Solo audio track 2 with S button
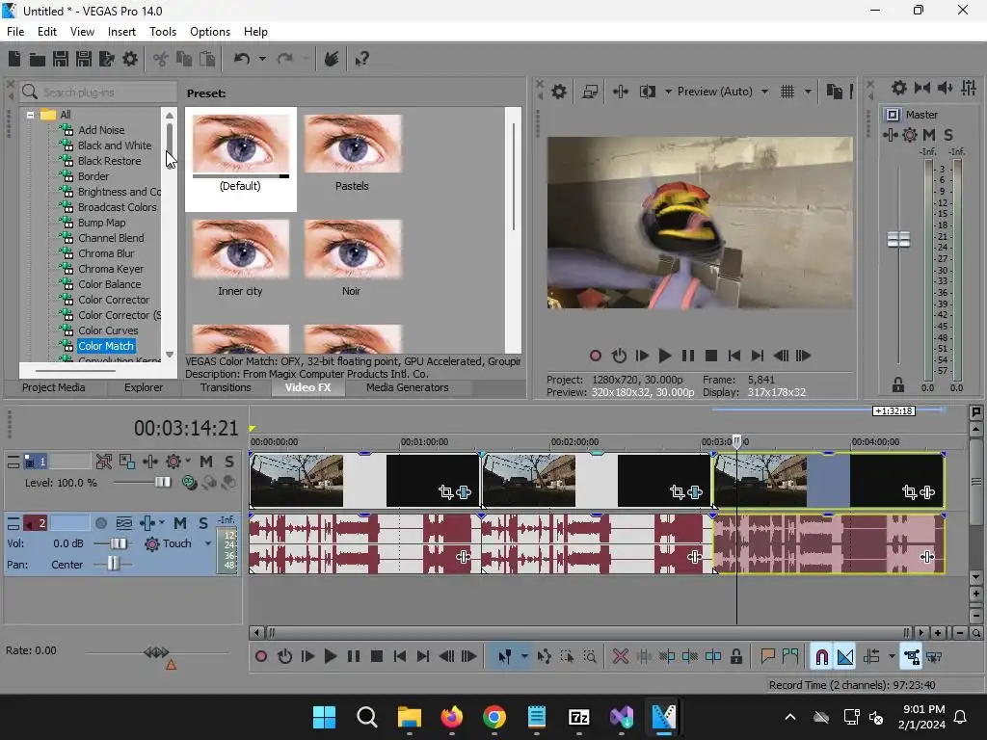Image resolution: width=987 pixels, height=740 pixels. click(202, 523)
